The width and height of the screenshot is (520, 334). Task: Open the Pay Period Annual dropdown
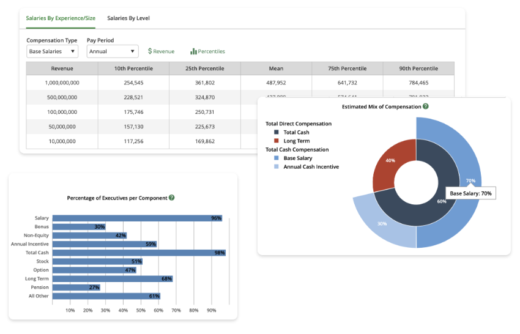tap(112, 51)
